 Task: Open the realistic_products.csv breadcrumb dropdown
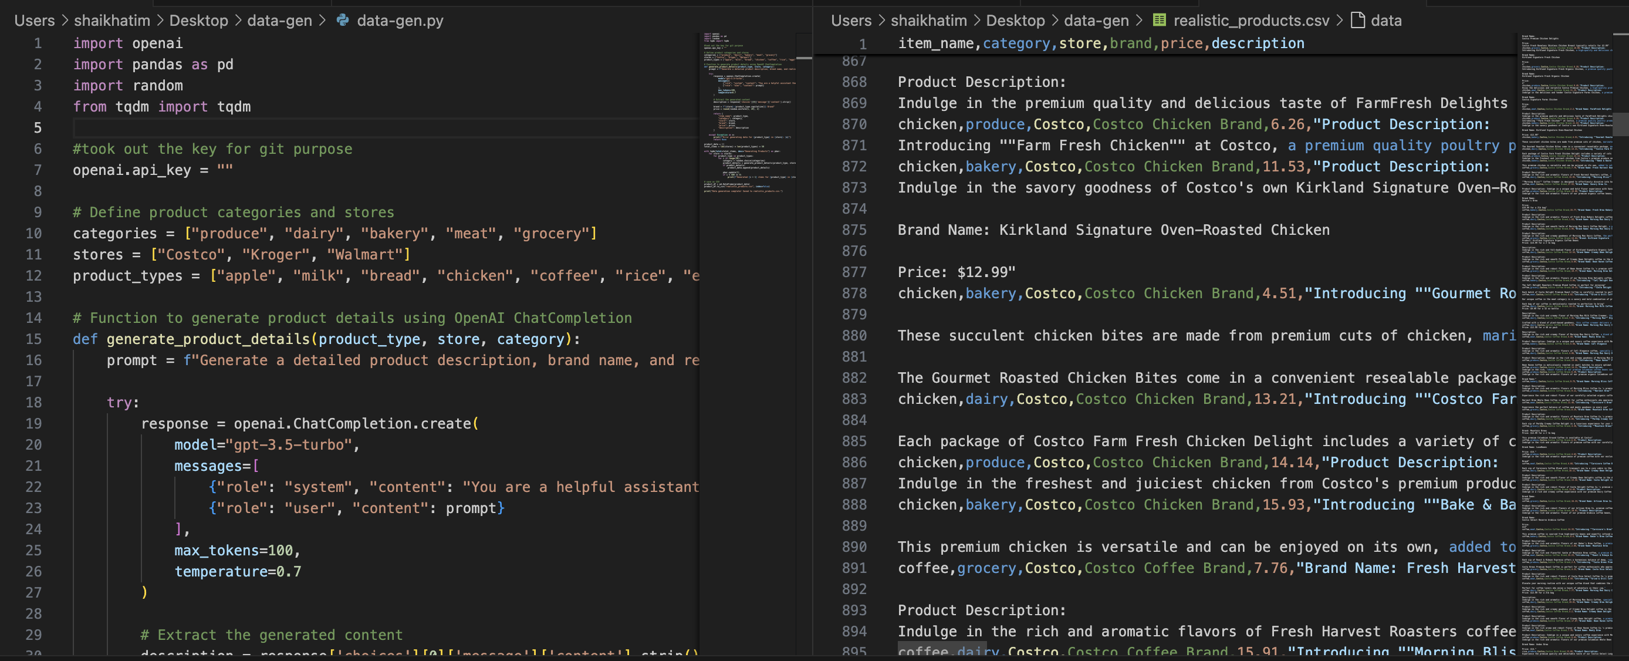(x=1251, y=20)
